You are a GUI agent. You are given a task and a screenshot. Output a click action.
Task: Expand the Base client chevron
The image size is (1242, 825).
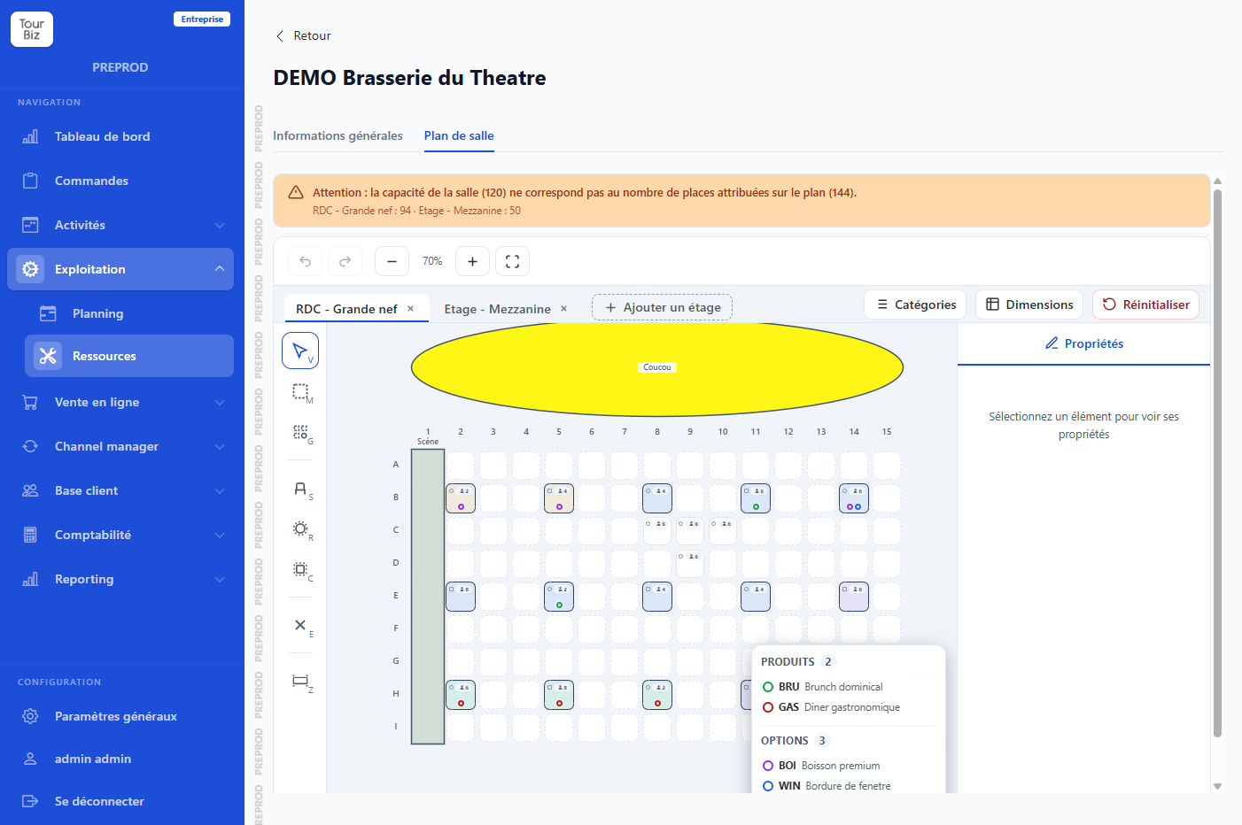pos(220,490)
